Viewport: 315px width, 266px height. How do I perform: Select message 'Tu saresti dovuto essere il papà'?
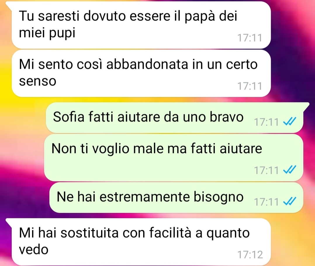tap(141, 25)
